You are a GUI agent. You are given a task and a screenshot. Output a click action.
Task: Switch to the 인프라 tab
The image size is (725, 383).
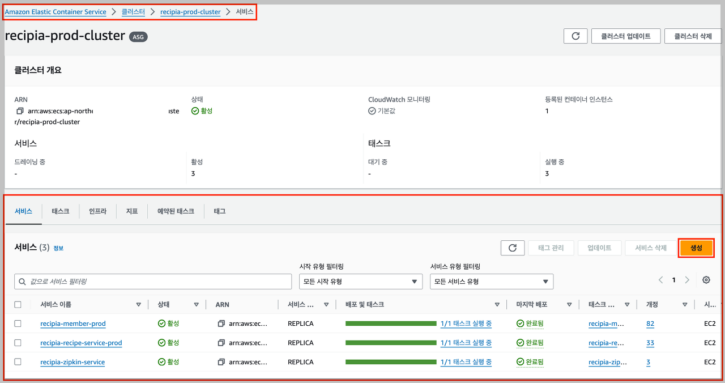coord(97,211)
